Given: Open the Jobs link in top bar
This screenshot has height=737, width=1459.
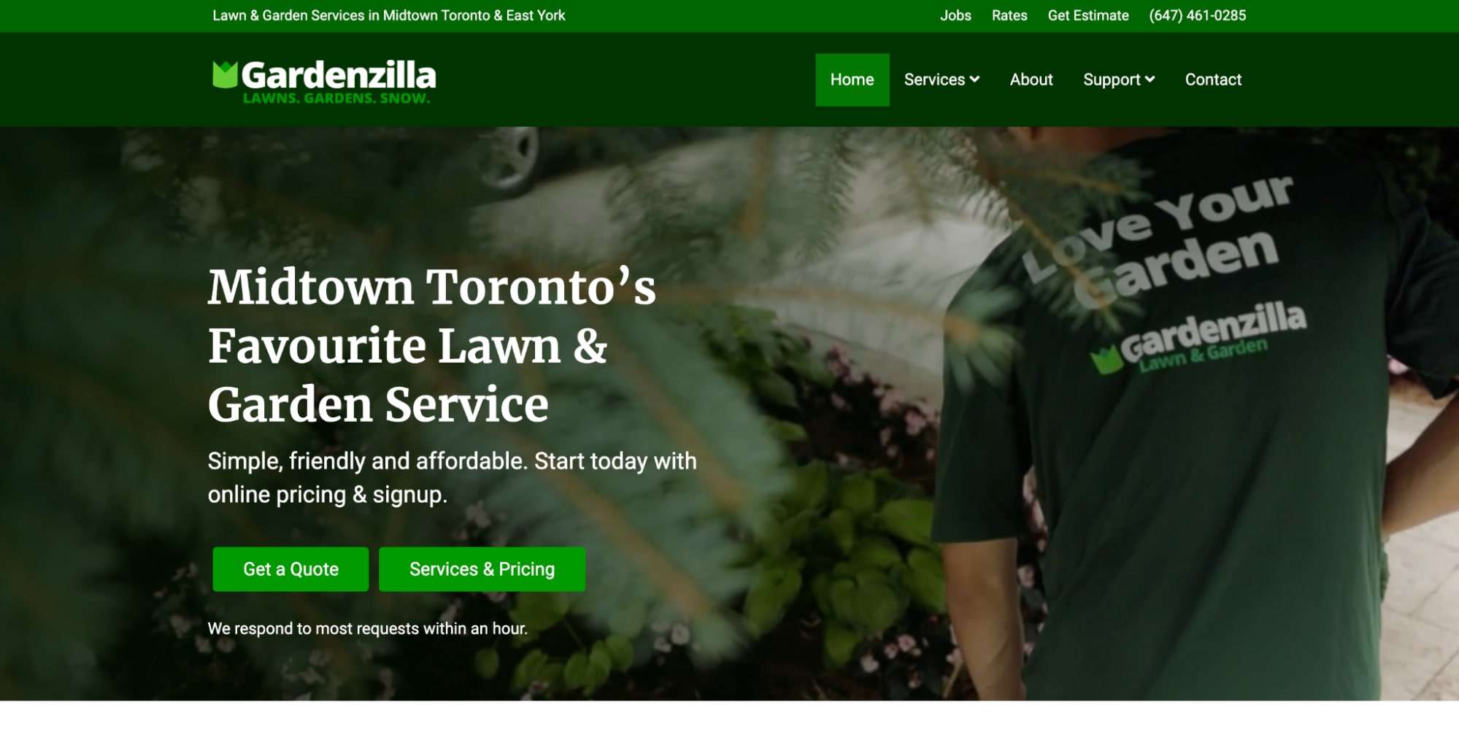Looking at the screenshot, I should 955,15.
